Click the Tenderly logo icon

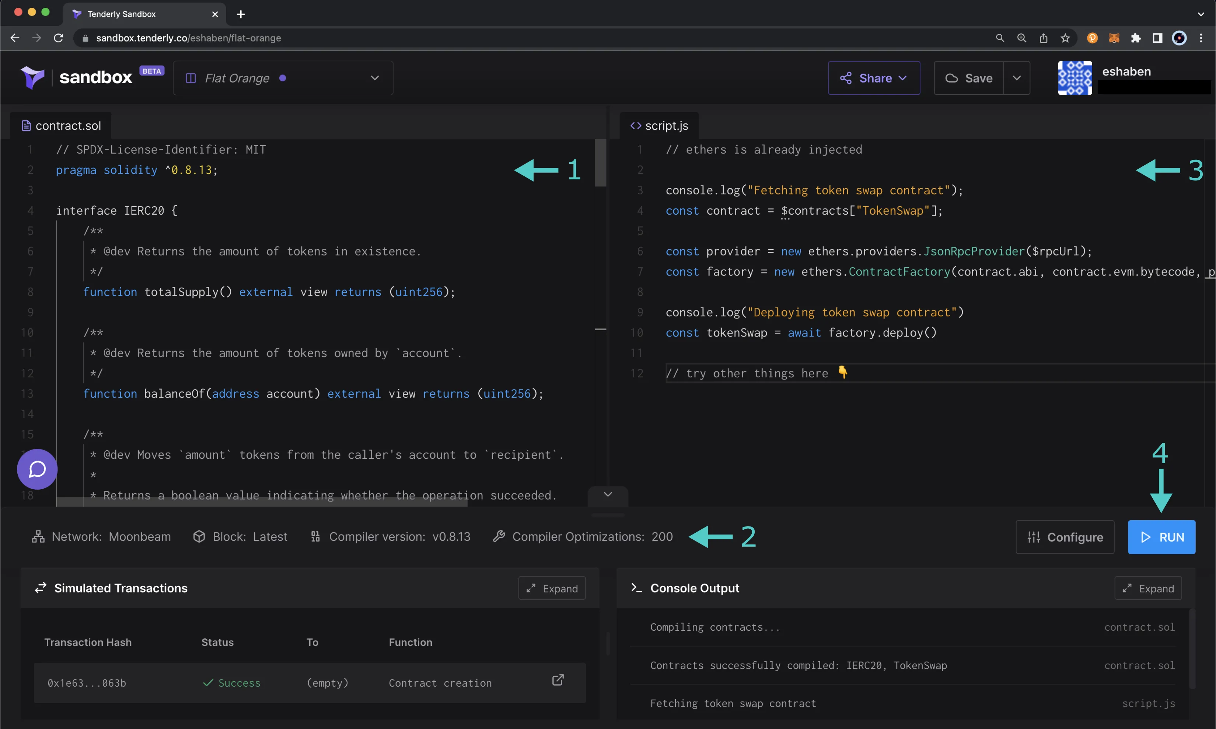pos(32,78)
